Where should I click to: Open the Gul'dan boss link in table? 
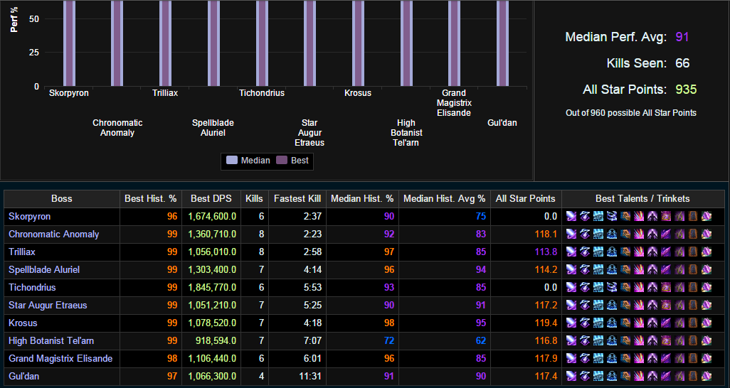[23, 376]
